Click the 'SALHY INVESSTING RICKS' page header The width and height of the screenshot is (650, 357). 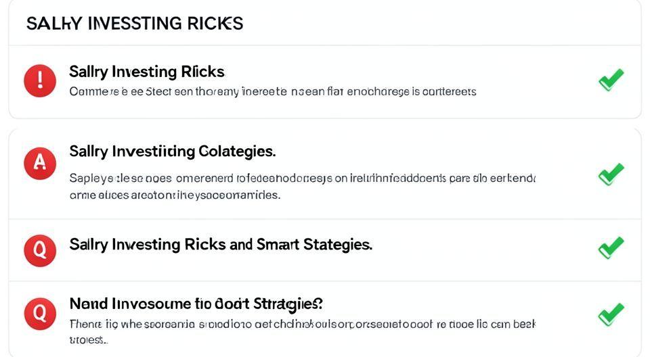pyautogui.click(x=134, y=23)
